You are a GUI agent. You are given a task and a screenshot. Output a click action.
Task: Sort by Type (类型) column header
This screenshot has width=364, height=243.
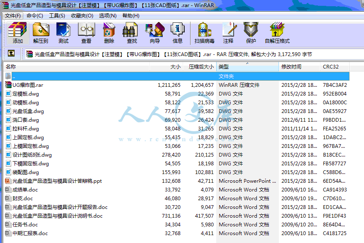247,67
